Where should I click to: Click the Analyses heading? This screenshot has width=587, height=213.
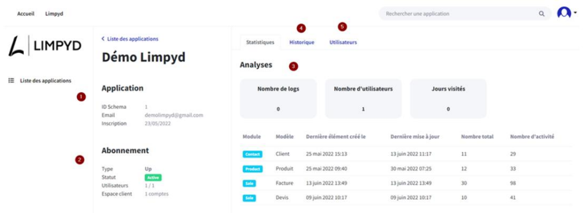(x=256, y=65)
